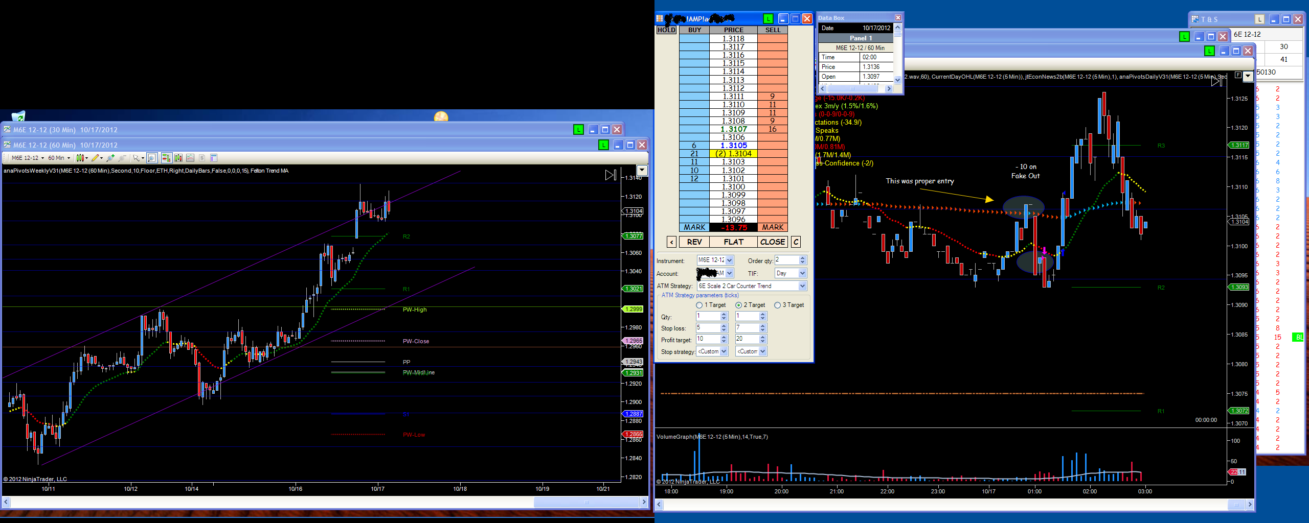This screenshot has height=523, width=1309.
Task: Select the pencil drawing tools icon
Action: (x=95, y=158)
